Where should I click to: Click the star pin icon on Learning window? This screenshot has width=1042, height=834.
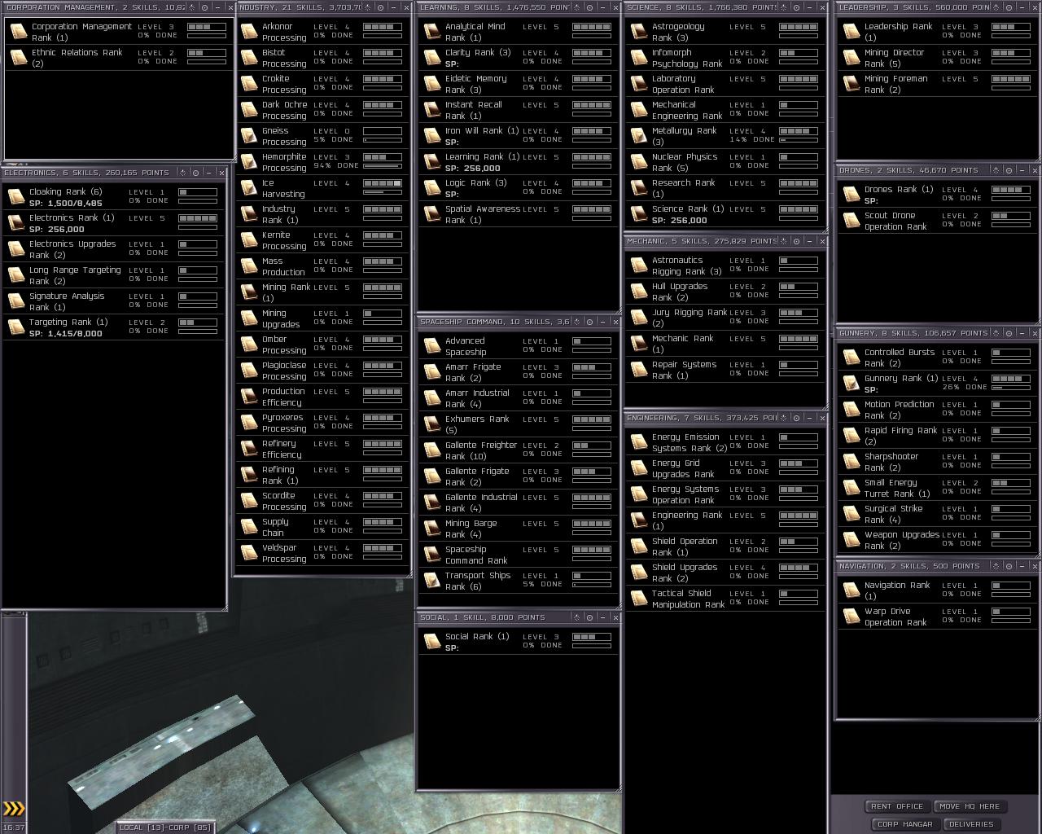click(576, 7)
